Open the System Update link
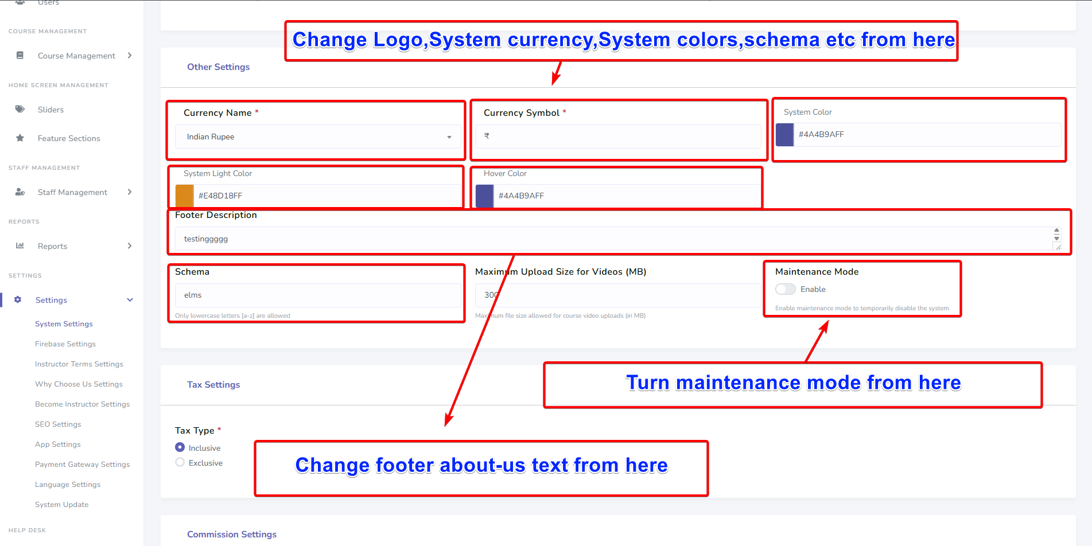Viewport: 1092px width, 546px height. coord(61,505)
